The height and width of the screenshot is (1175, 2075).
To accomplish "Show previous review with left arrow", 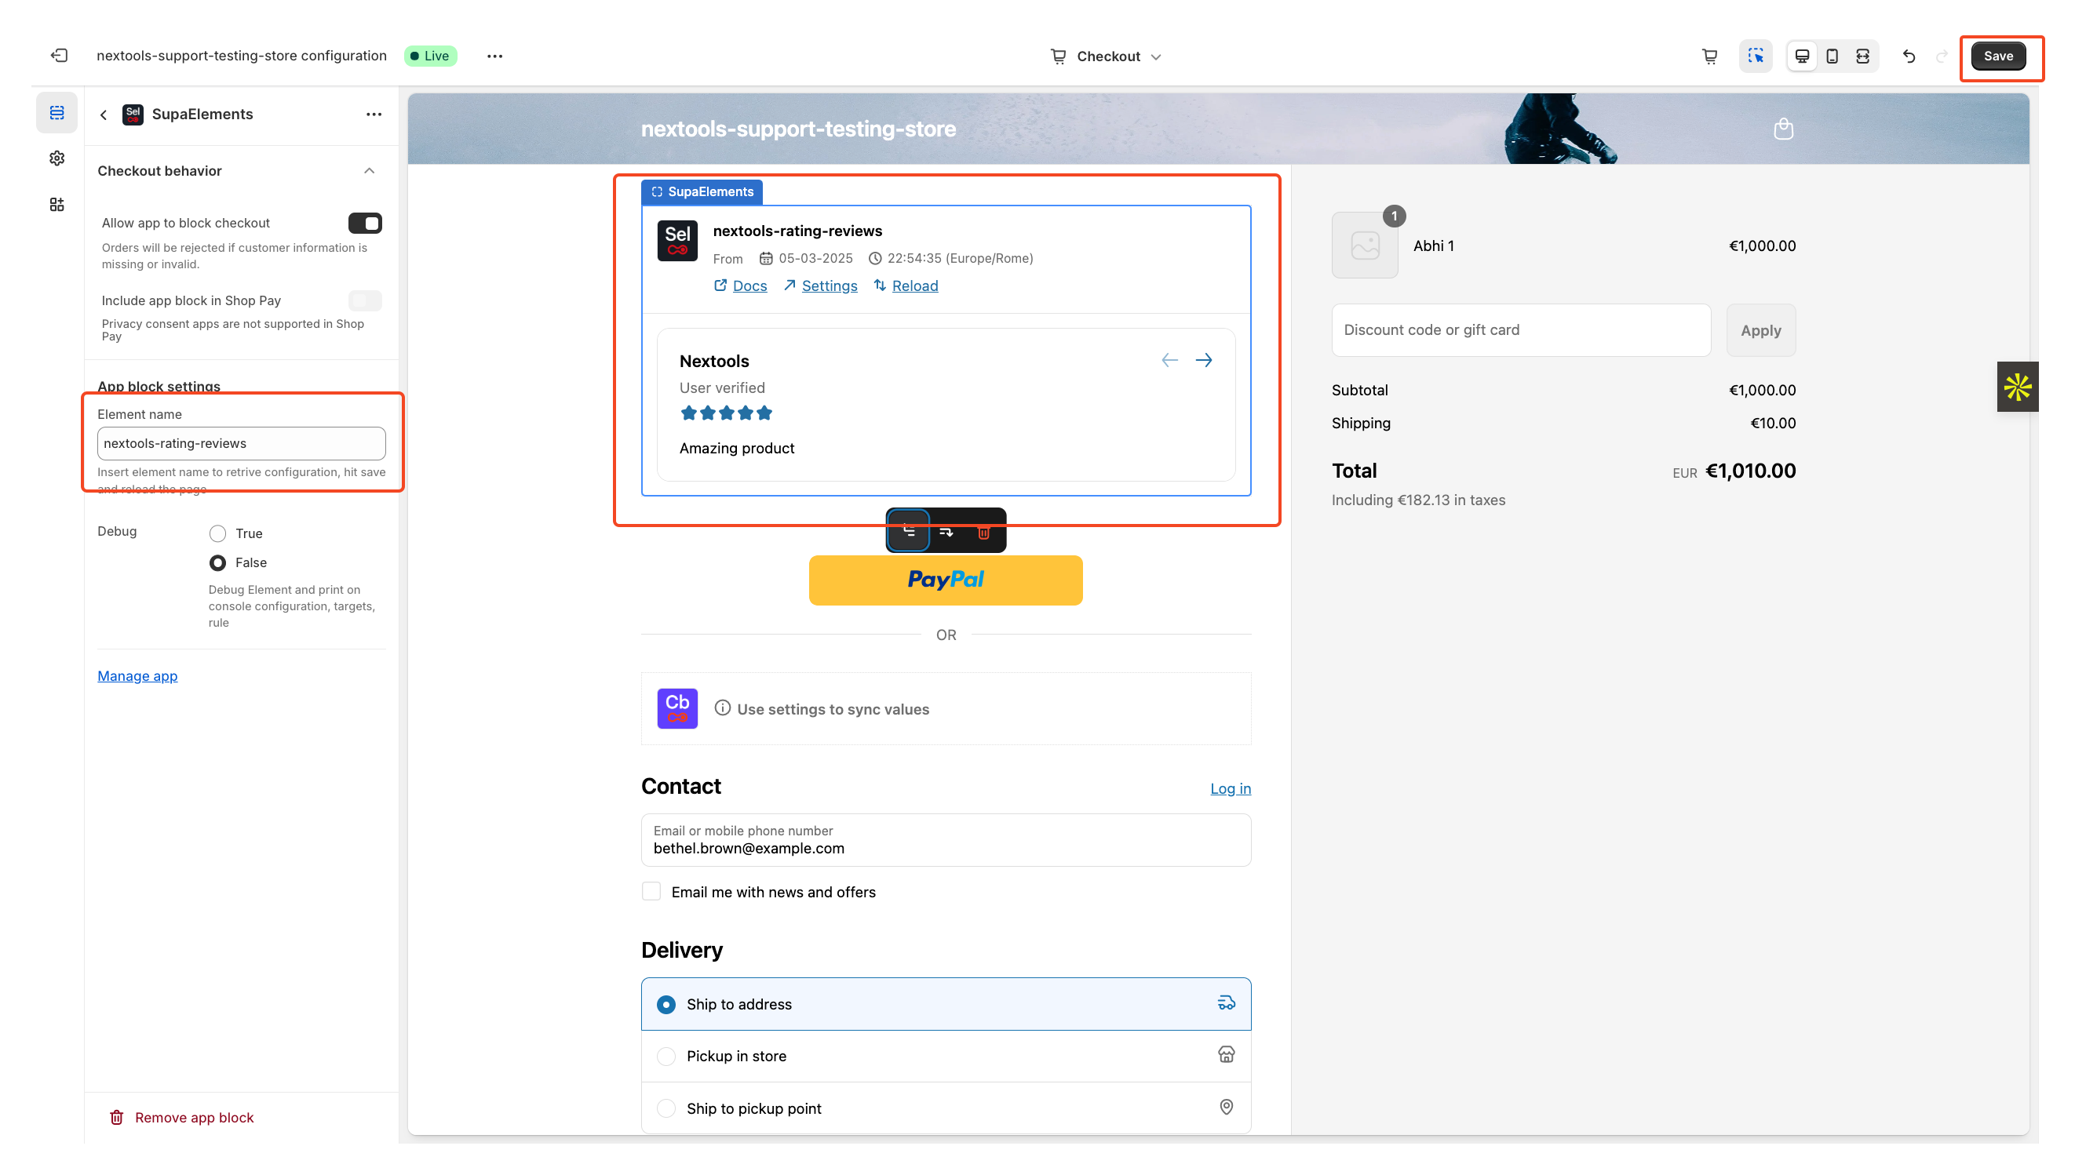I will point(1169,360).
